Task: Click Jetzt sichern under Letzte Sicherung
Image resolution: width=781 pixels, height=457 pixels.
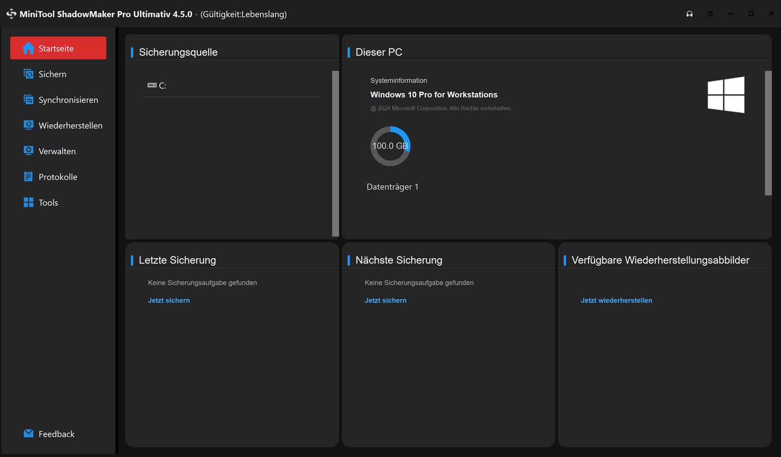Action: [x=169, y=300]
